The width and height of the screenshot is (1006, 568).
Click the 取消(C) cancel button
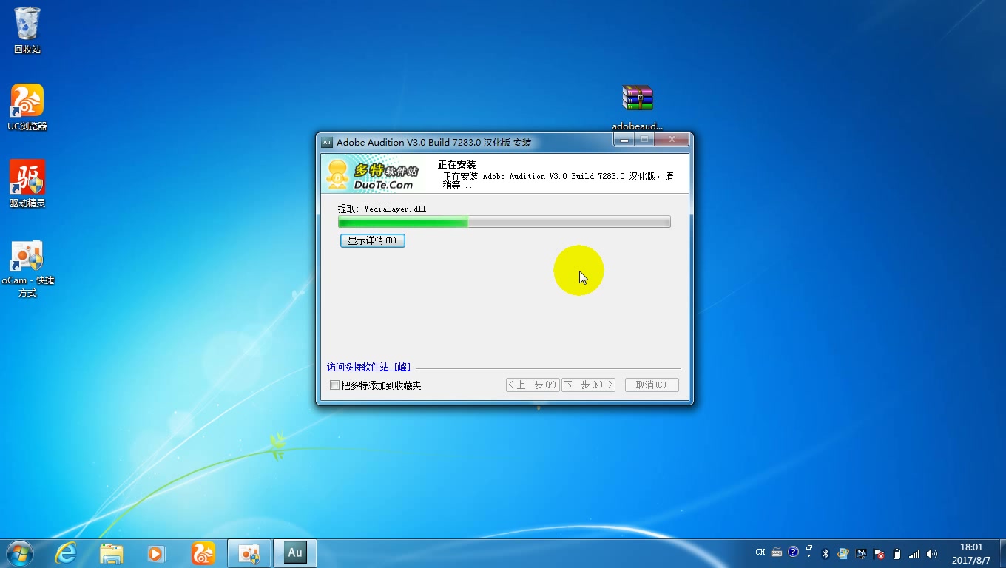652,385
